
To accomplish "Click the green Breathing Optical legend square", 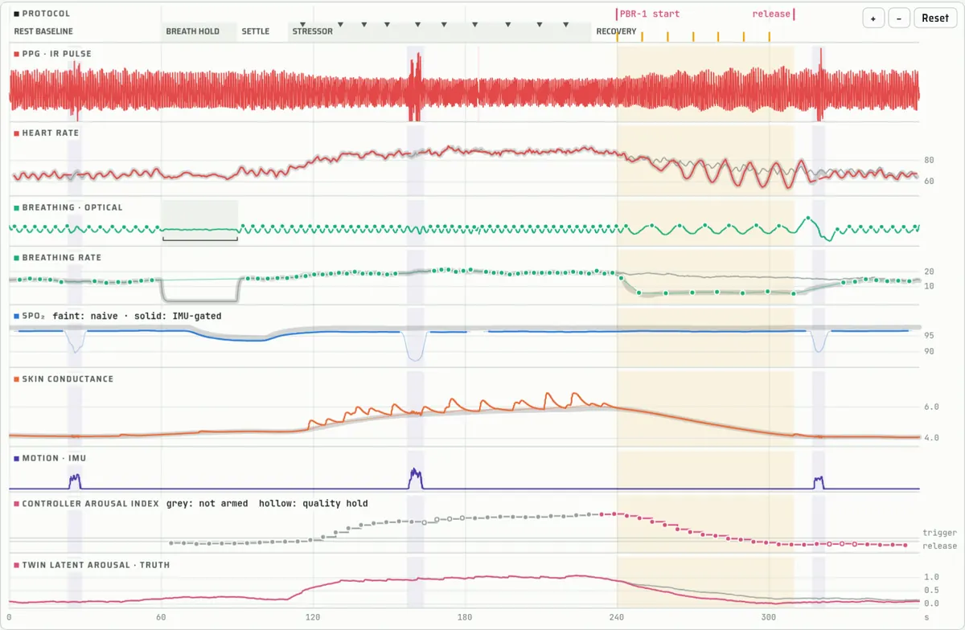I will coord(17,207).
